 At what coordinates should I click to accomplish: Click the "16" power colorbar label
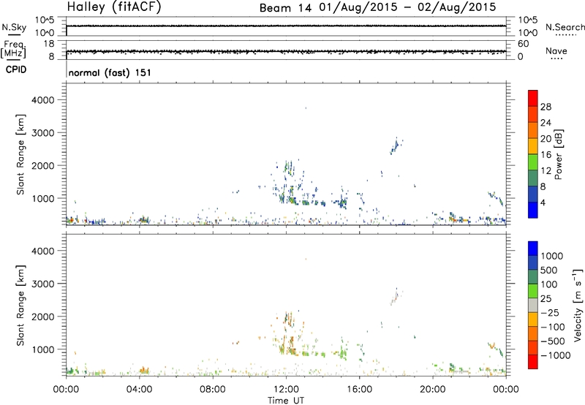(x=546, y=155)
